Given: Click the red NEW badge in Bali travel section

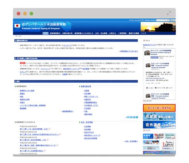Looking at the screenshot, I should coord(23,63).
